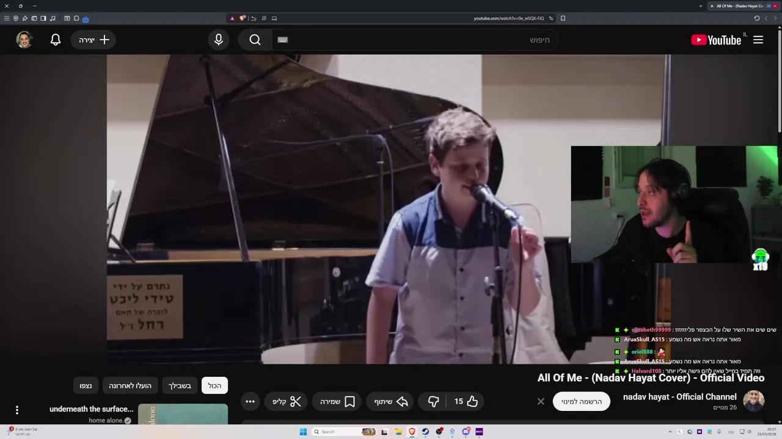The width and height of the screenshot is (782, 439).
Task: Open the account avatar menu
Action: [24, 40]
